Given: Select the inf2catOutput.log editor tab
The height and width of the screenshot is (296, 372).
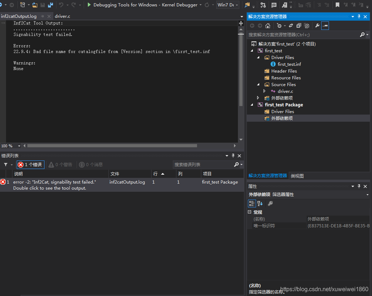Looking at the screenshot, I should click(x=19, y=16).
